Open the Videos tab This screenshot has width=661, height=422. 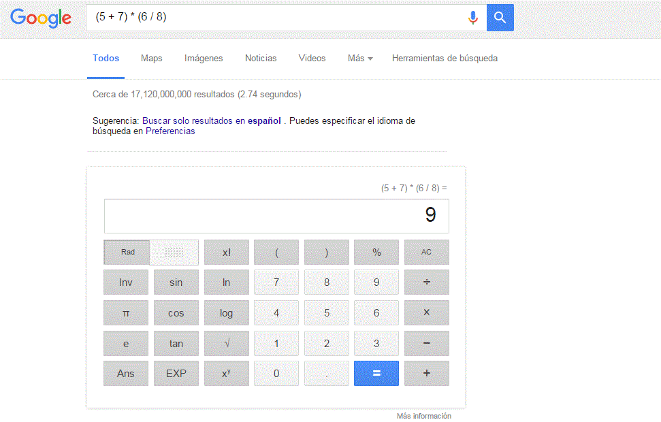pos(312,58)
